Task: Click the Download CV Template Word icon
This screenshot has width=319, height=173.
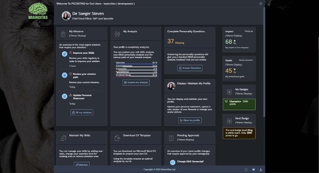Action: (x=117, y=138)
